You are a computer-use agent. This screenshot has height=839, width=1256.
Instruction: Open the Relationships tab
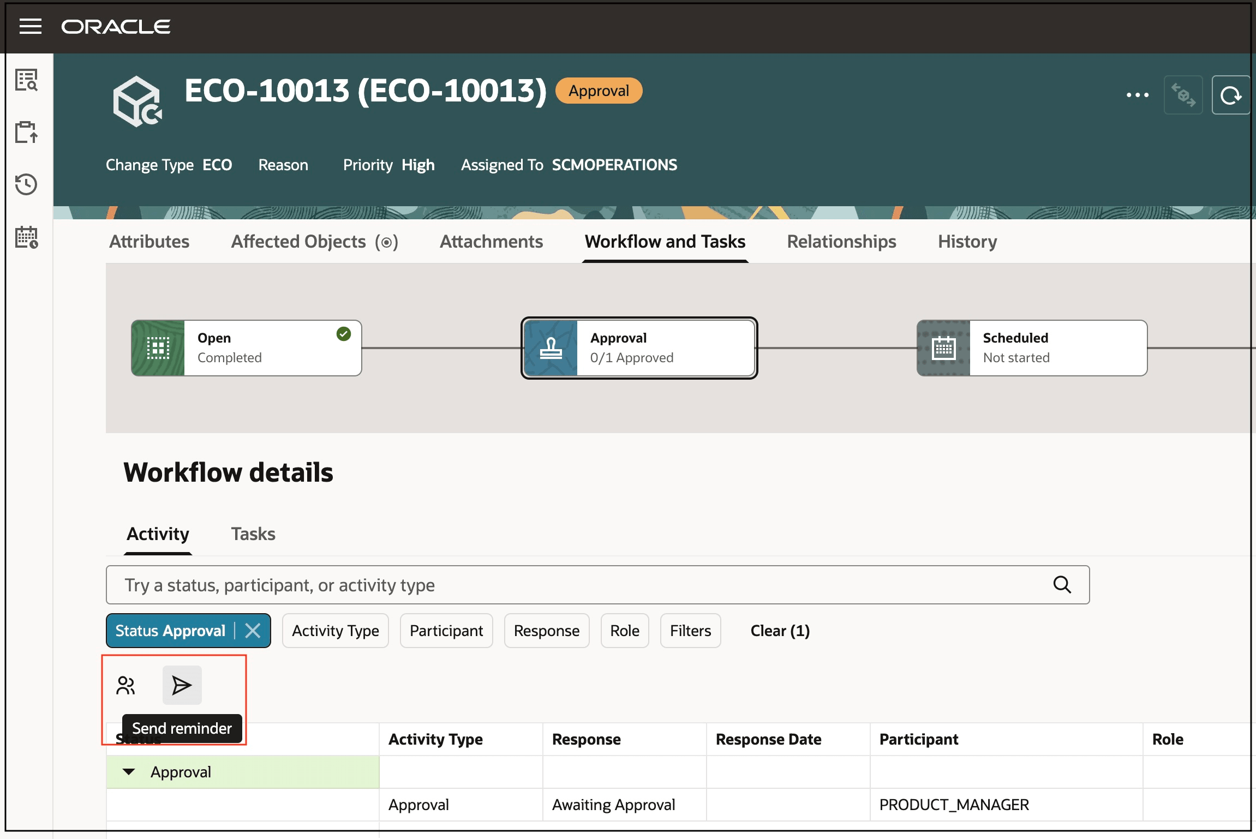[x=841, y=242]
